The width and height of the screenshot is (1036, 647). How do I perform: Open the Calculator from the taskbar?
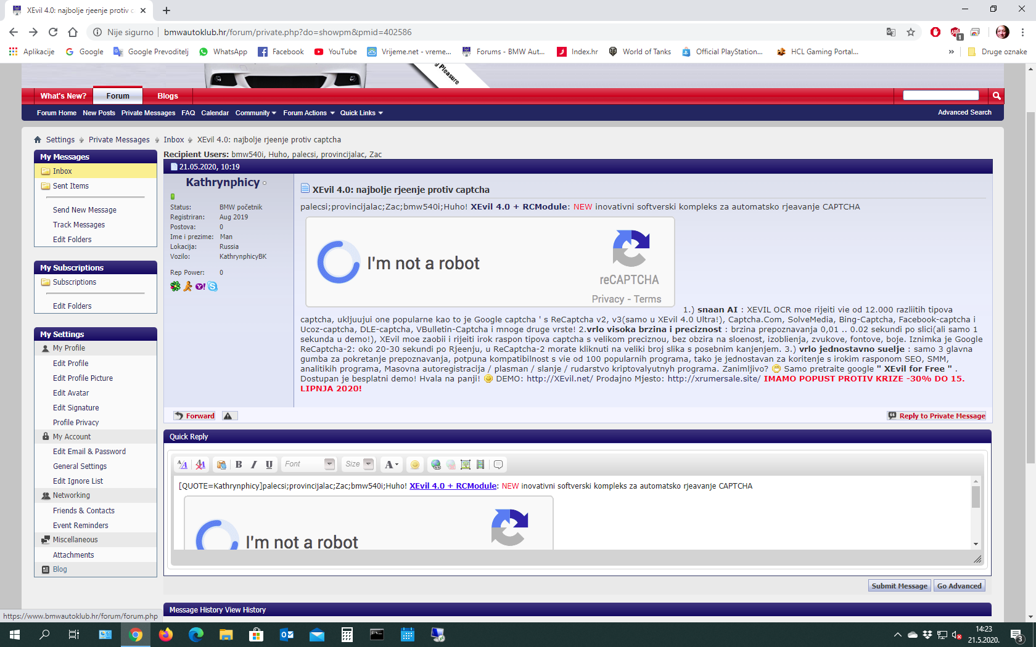pyautogui.click(x=347, y=635)
